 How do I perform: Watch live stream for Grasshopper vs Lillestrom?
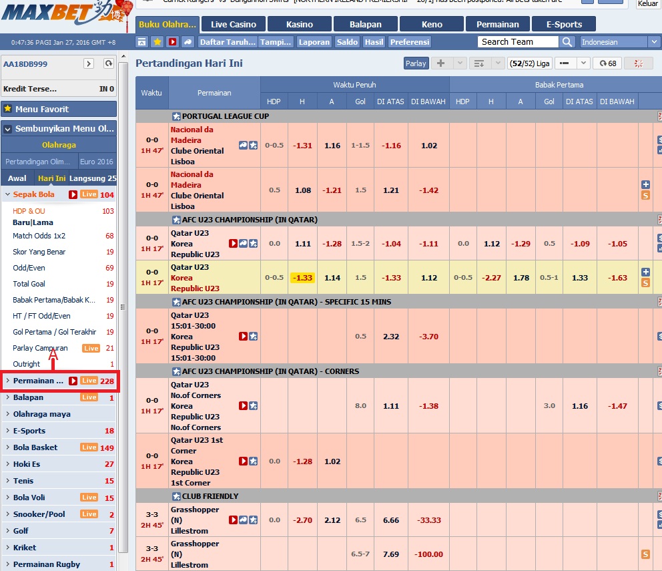point(234,520)
